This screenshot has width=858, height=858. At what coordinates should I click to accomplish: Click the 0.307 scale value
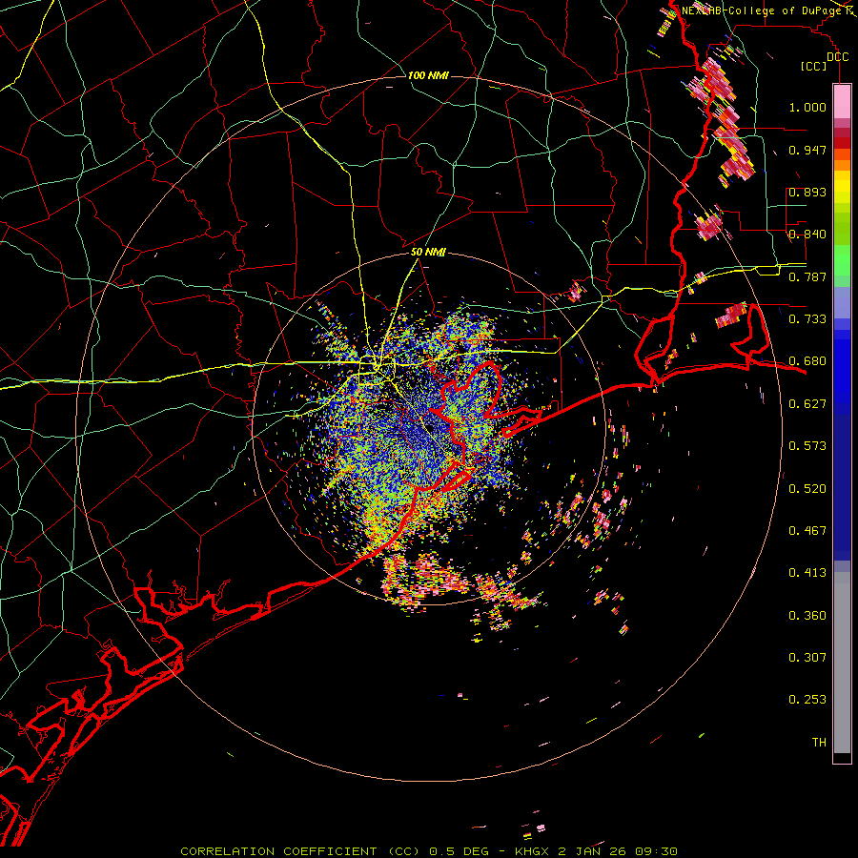click(x=807, y=658)
